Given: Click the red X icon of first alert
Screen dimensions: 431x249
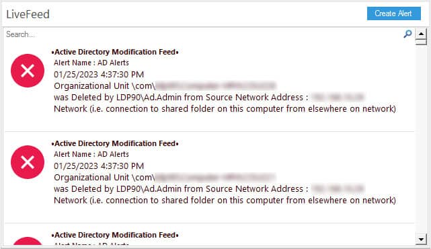Looking at the screenshot, I should click(x=28, y=71).
